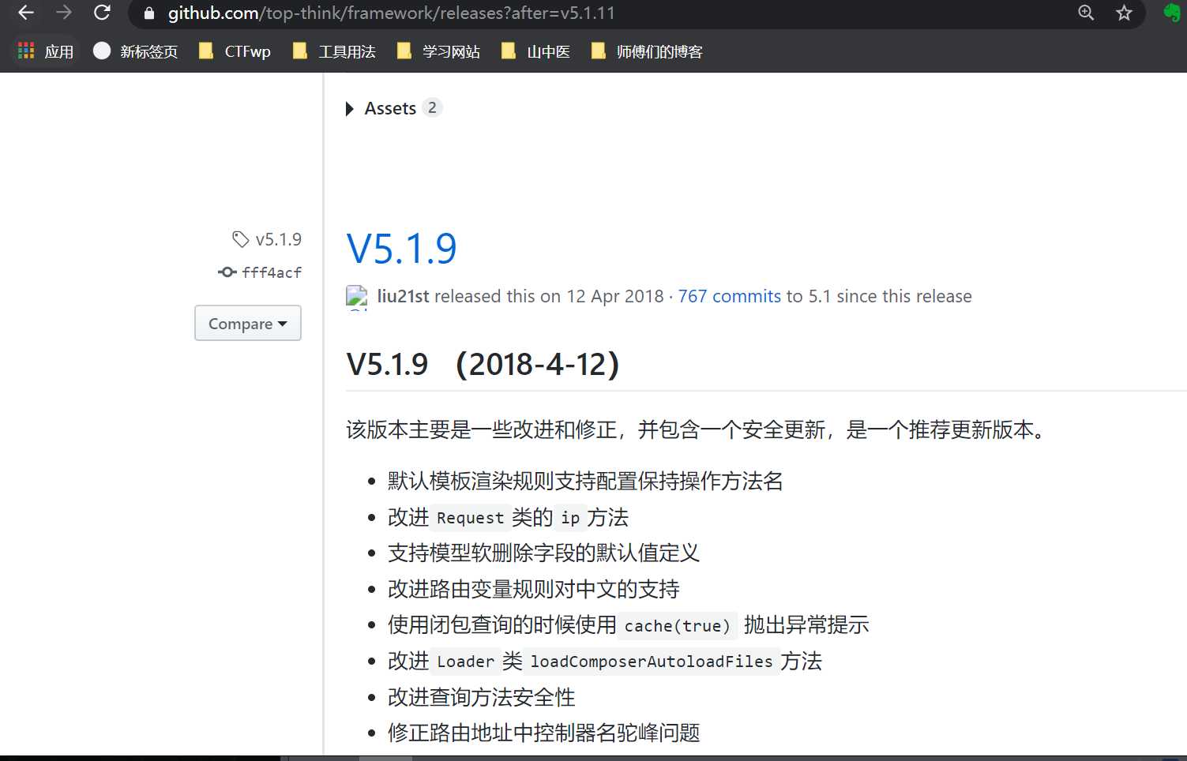Click the loadComposerAutoloadFiles code snippet

coord(651,662)
